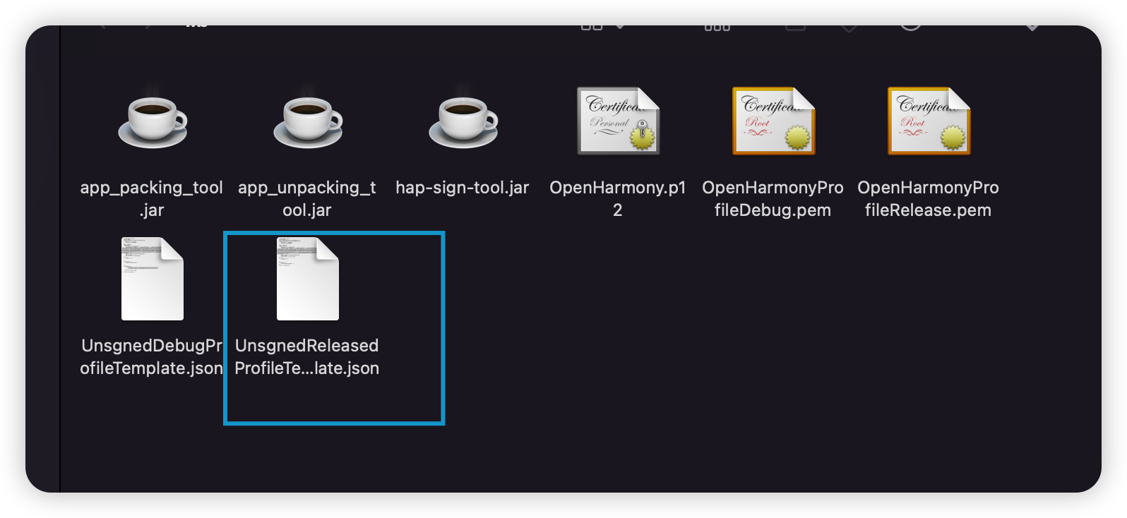Image resolution: width=1127 pixels, height=518 pixels.
Task: Select the app_unpacking_tool.jar coffee cup icon
Action: click(307, 121)
